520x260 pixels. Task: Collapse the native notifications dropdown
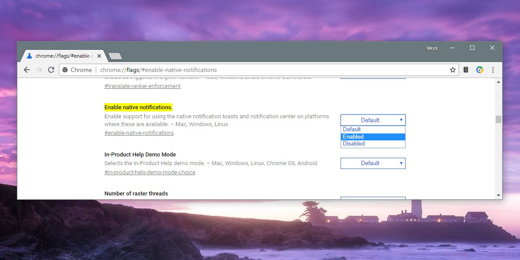[373, 120]
